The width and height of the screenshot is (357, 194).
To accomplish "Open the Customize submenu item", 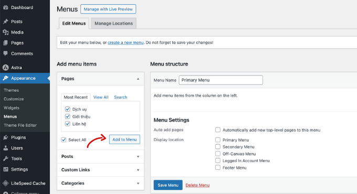I will (14, 99).
